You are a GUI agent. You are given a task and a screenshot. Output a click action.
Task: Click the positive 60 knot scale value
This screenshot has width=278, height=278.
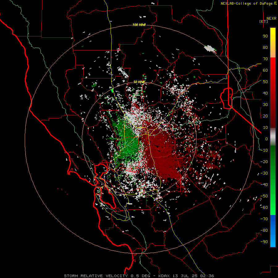[x=265, y=70]
